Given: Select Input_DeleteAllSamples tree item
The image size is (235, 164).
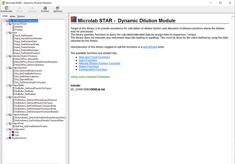Looking at the screenshot, I should (27, 50).
